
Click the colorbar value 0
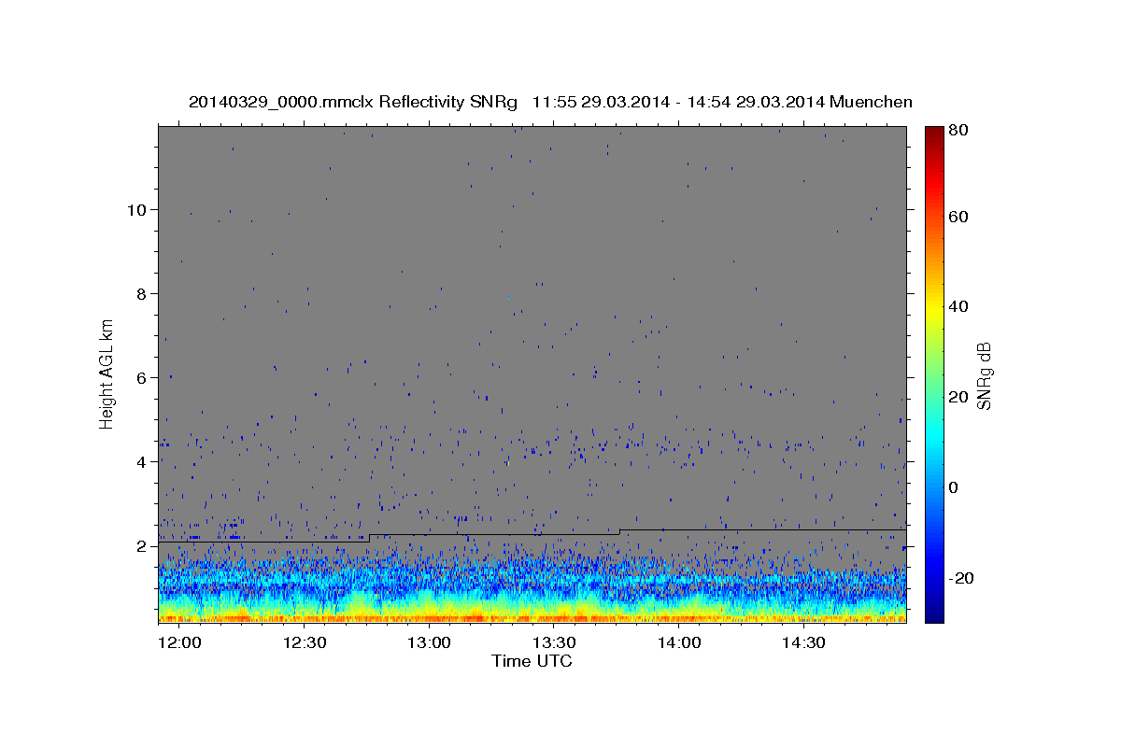tap(953, 487)
